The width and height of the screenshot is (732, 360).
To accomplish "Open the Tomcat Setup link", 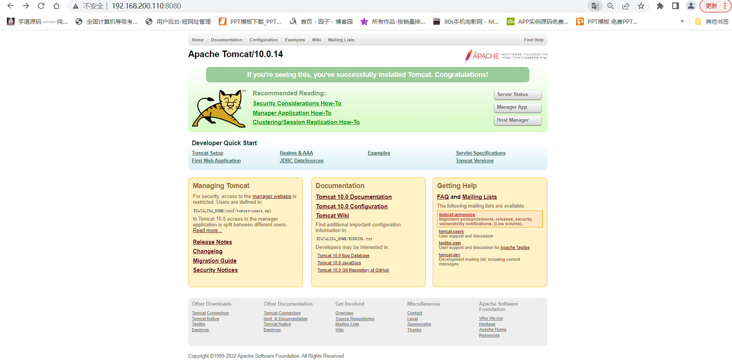I will click(x=207, y=153).
